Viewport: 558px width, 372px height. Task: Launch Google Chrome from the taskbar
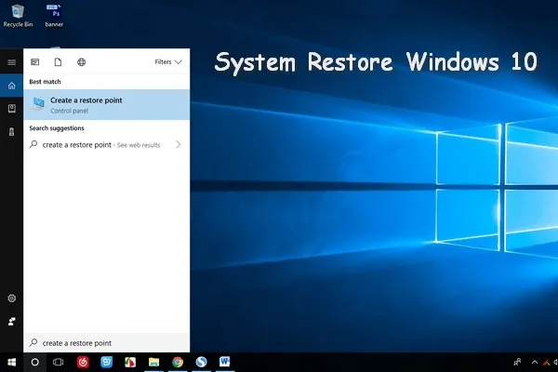point(177,361)
